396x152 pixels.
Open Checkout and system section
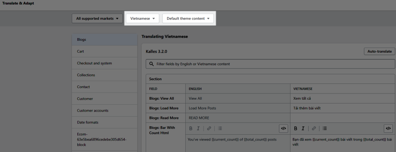point(104,63)
